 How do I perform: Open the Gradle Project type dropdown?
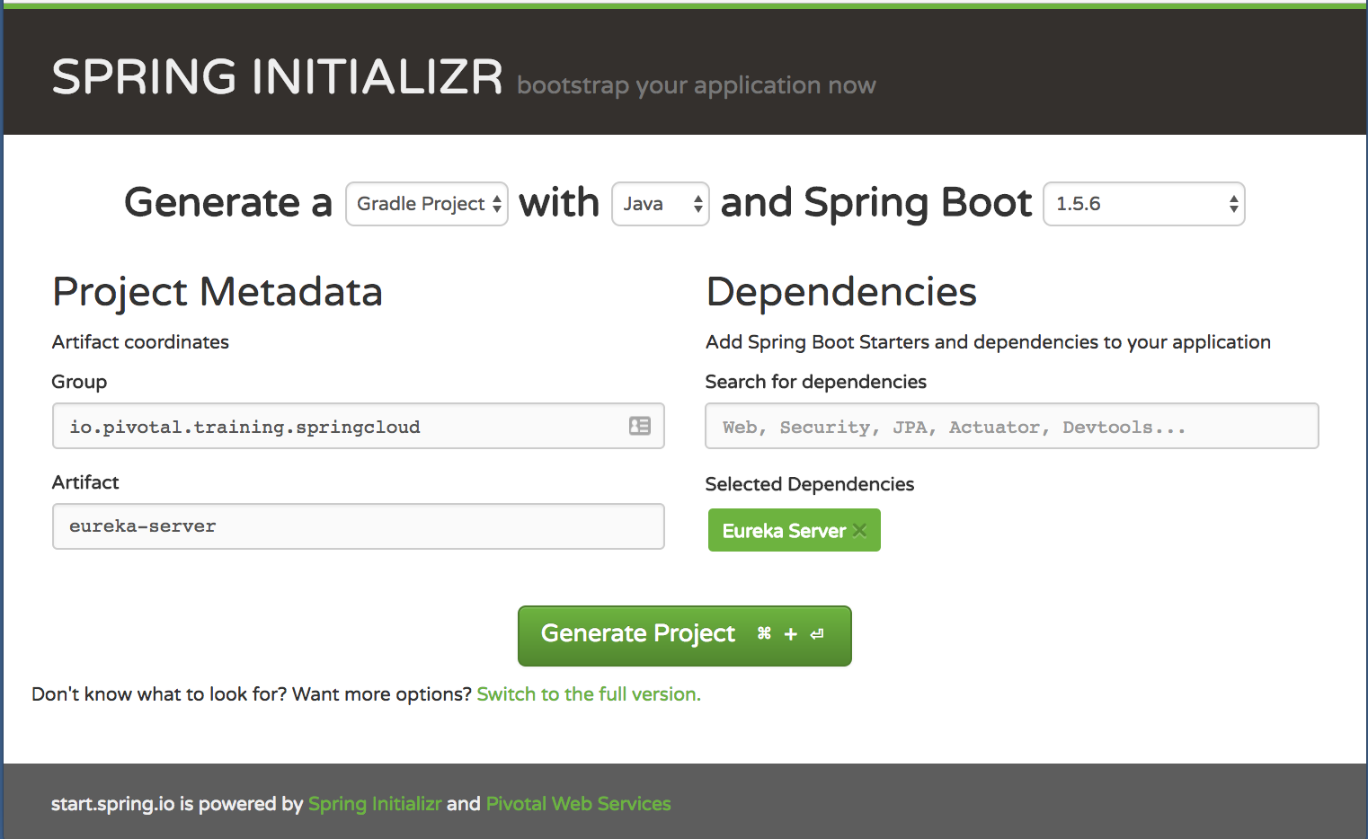click(x=427, y=204)
